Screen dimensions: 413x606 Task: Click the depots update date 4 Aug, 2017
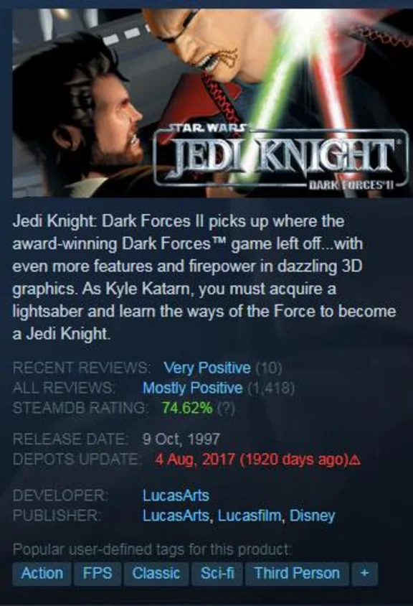point(195,460)
